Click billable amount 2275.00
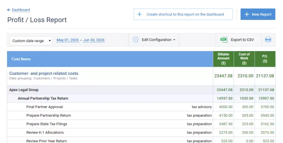The width and height of the screenshot is (283, 143). point(226,132)
